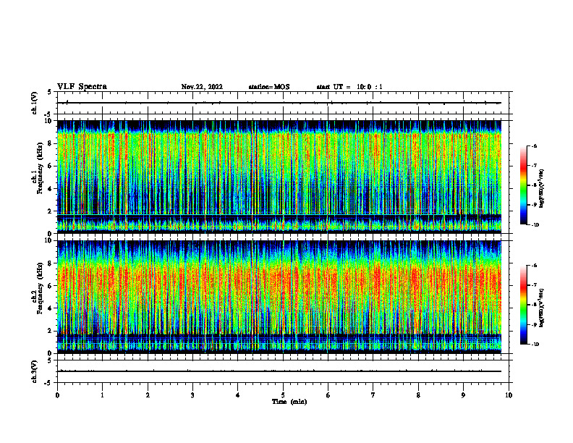The image size is (573, 443).
Task: Click the "ch.1(V)" waveform axis label
Action: pos(34,103)
